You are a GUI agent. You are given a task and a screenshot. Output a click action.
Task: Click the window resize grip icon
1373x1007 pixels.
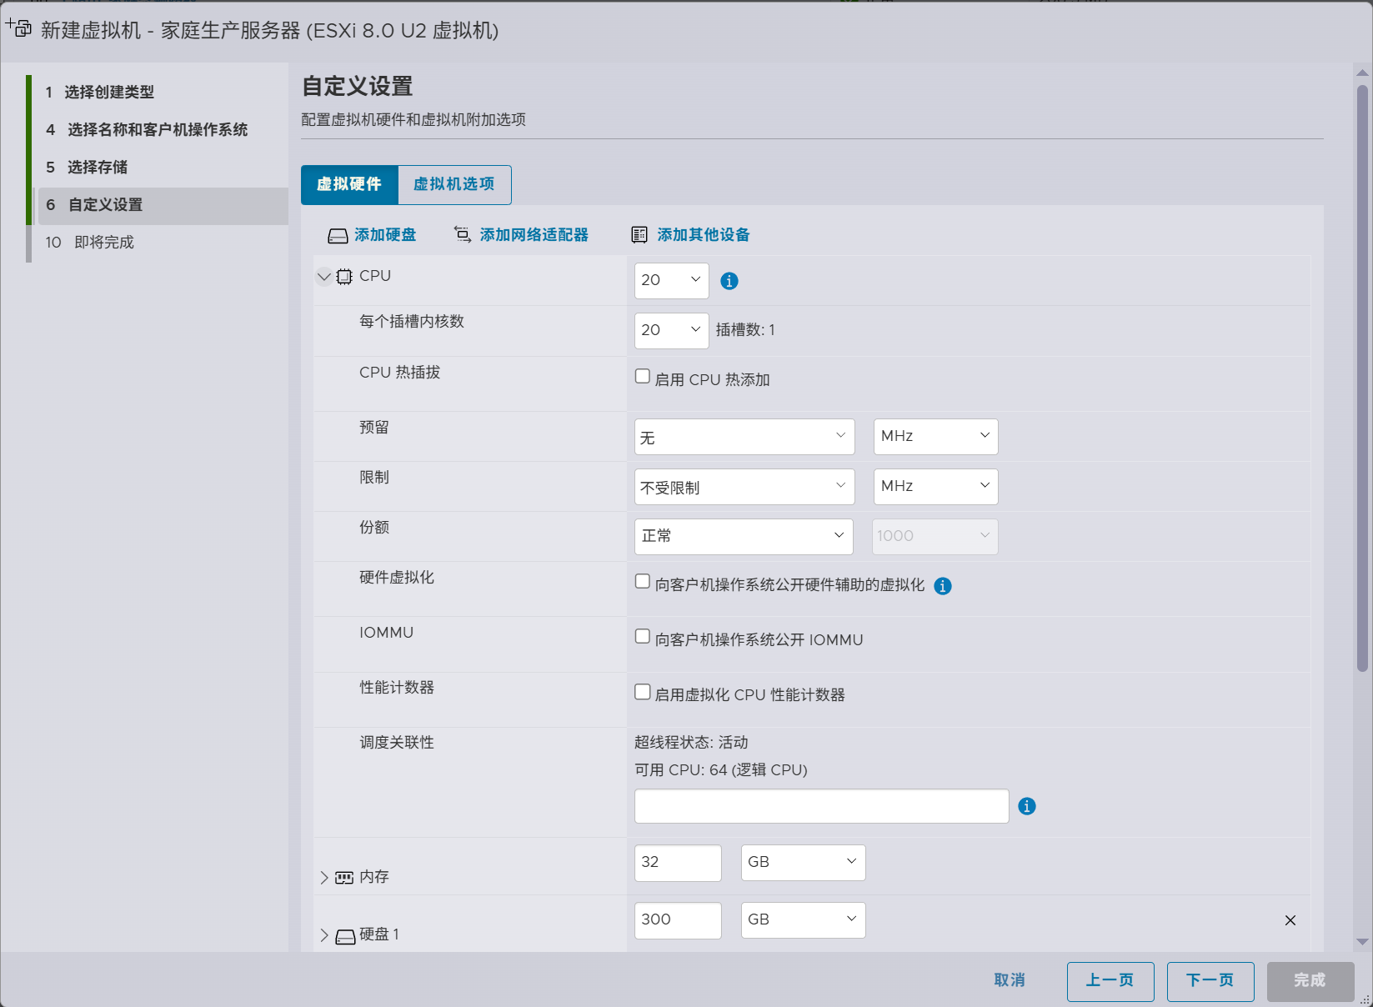(x=1364, y=999)
